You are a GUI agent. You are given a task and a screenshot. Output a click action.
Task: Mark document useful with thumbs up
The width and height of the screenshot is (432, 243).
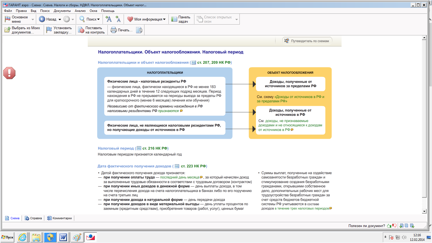click(389, 226)
